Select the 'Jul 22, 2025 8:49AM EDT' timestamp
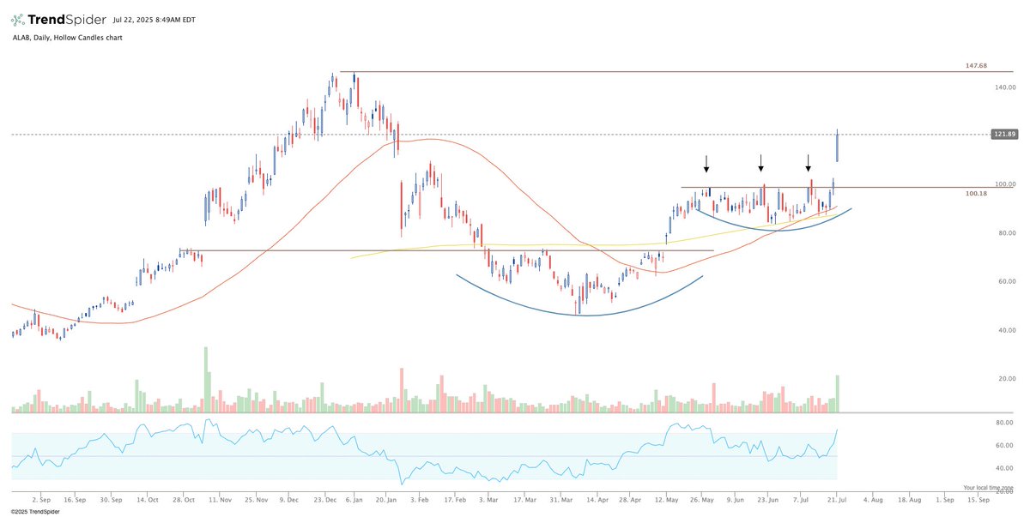The width and height of the screenshot is (1030, 517). tap(153, 19)
